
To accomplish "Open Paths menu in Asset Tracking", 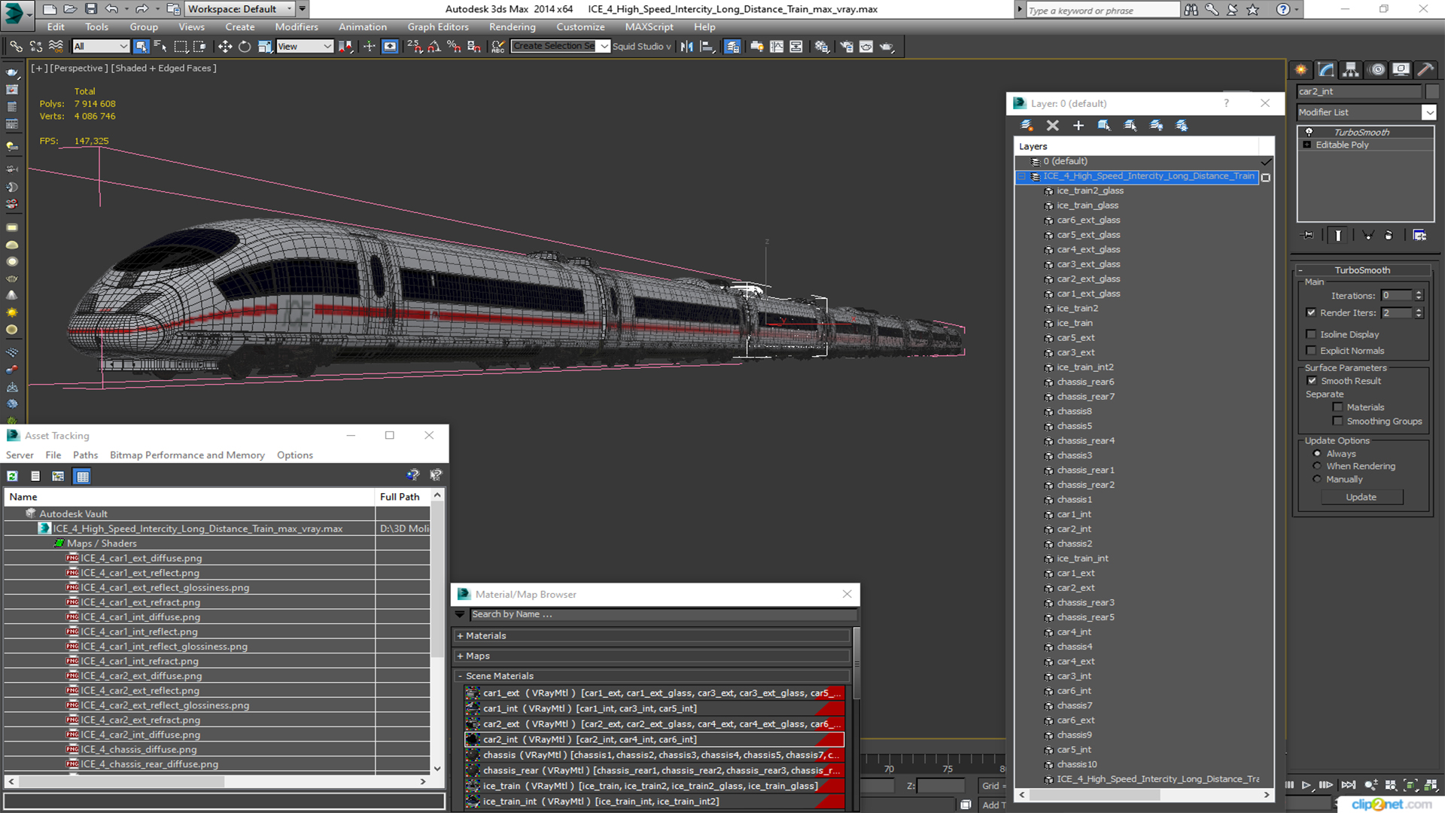I will point(85,455).
